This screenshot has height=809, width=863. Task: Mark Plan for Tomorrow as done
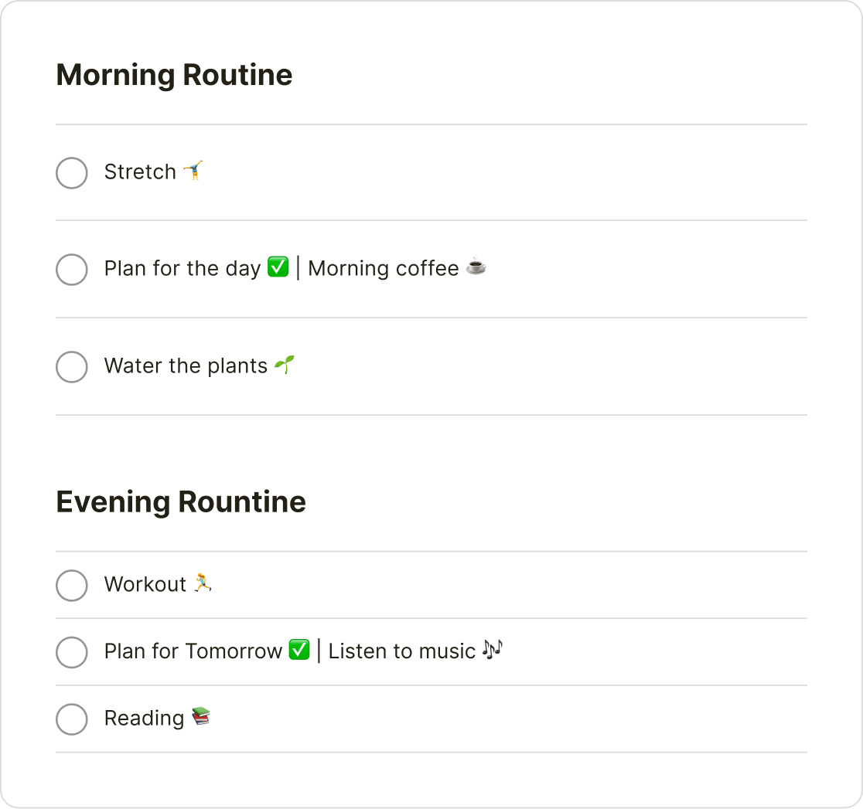(x=71, y=652)
